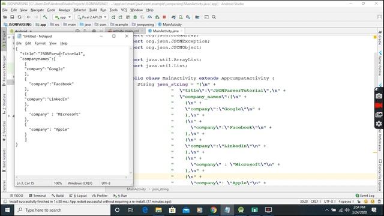The image size is (384, 216).
Task: Click the Build tool window button
Action: (x=58, y=196)
